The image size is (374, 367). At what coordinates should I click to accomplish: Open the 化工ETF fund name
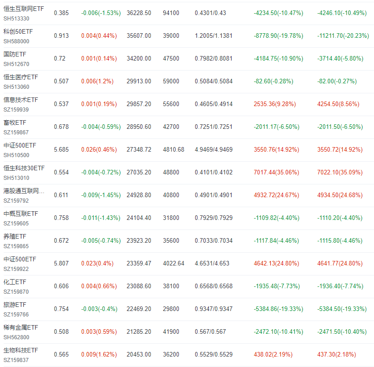[15, 282]
